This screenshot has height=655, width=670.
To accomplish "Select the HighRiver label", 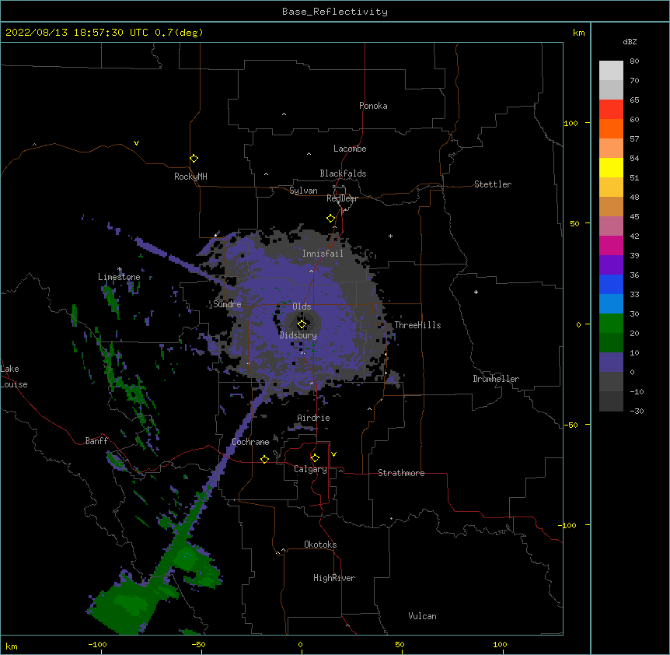I will 334,578.
